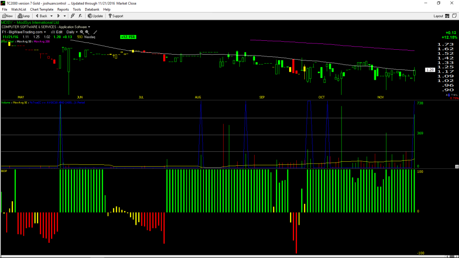This screenshot has width=459, height=258.
Task: Open the Reports menu
Action: click(x=63, y=9)
